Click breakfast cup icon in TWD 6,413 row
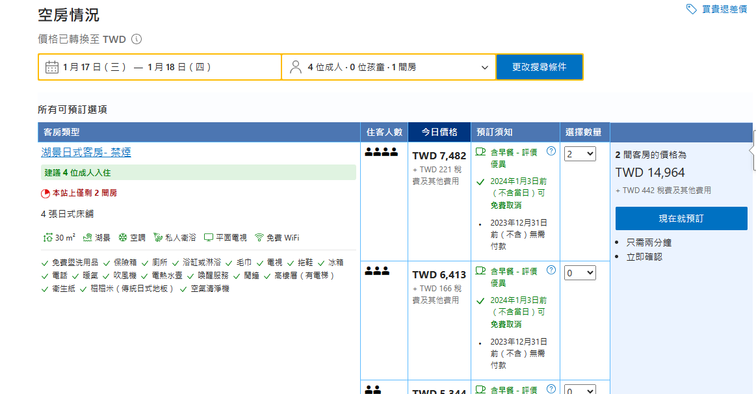Image resolution: width=756 pixels, height=394 pixels. point(480,270)
